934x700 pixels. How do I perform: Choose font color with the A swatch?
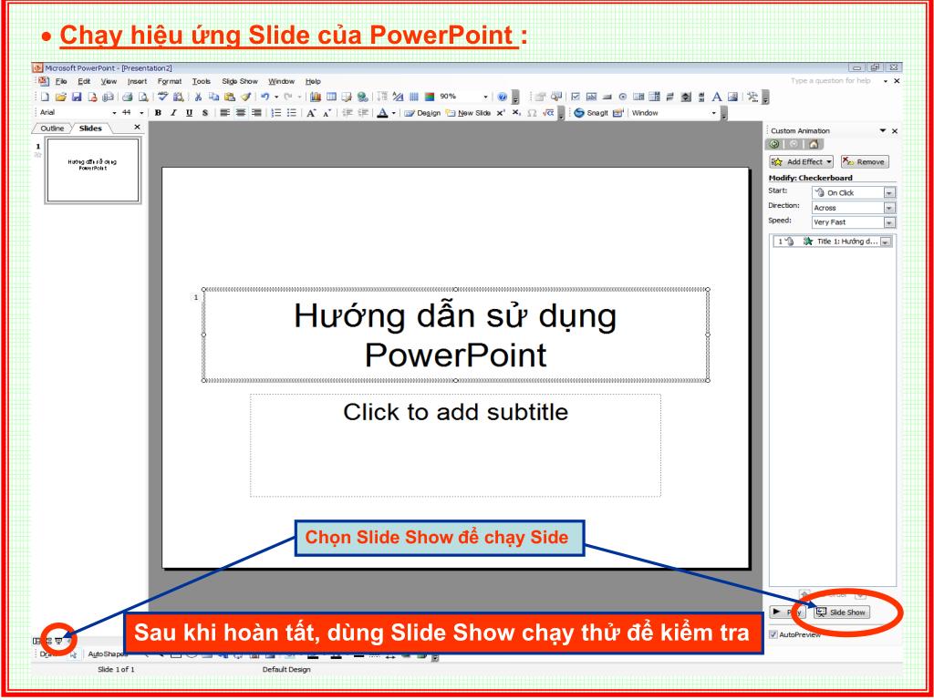382,112
